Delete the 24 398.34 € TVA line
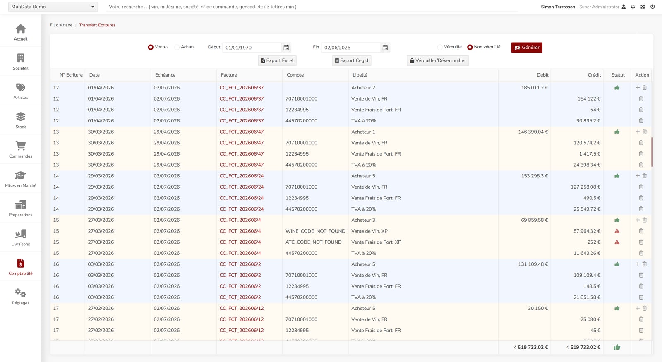Image resolution: width=662 pixels, height=362 pixels. pos(641,165)
